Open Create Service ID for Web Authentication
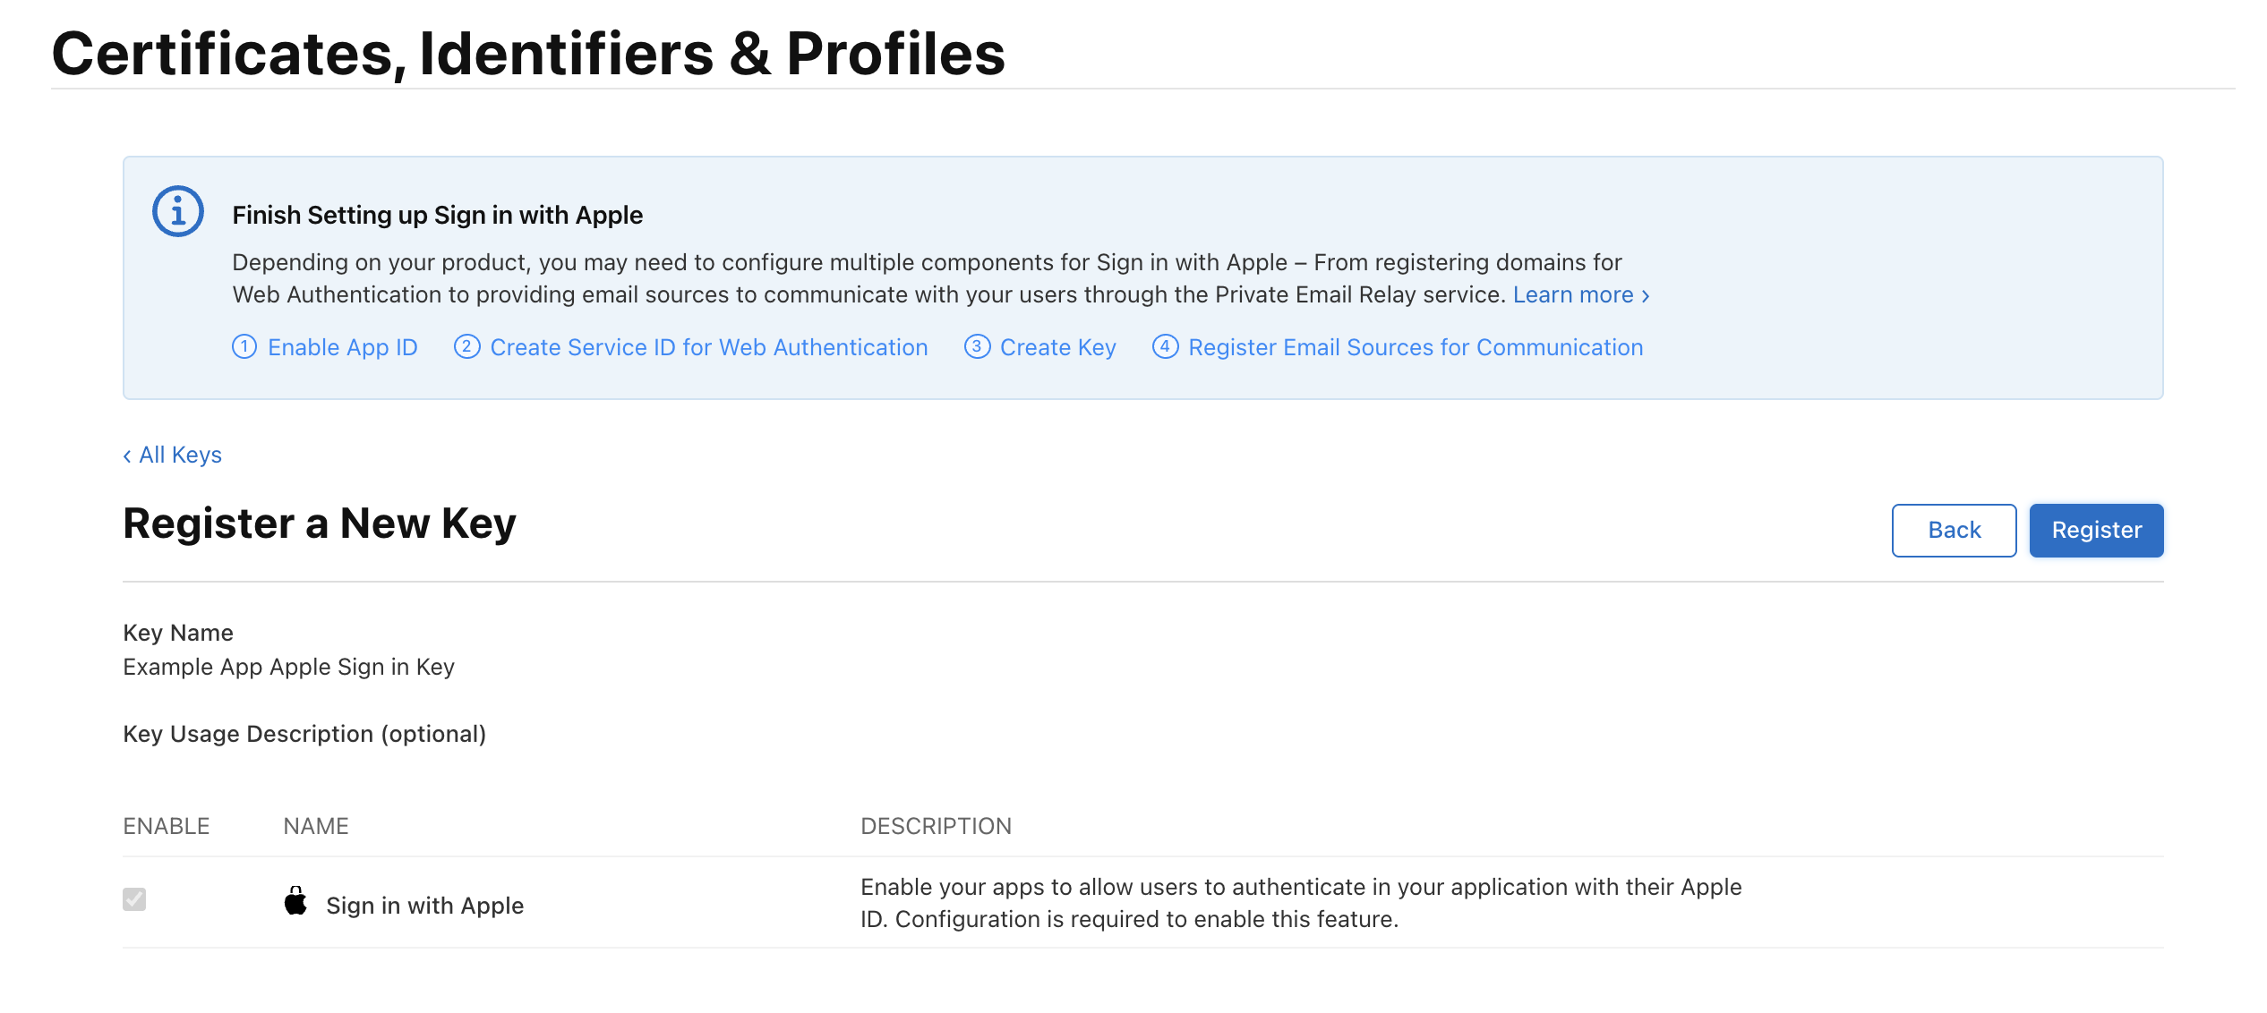The image size is (2267, 1013). click(x=707, y=347)
